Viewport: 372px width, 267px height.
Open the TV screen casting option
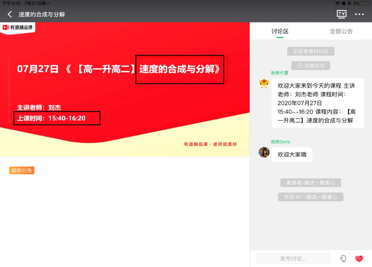(x=341, y=14)
